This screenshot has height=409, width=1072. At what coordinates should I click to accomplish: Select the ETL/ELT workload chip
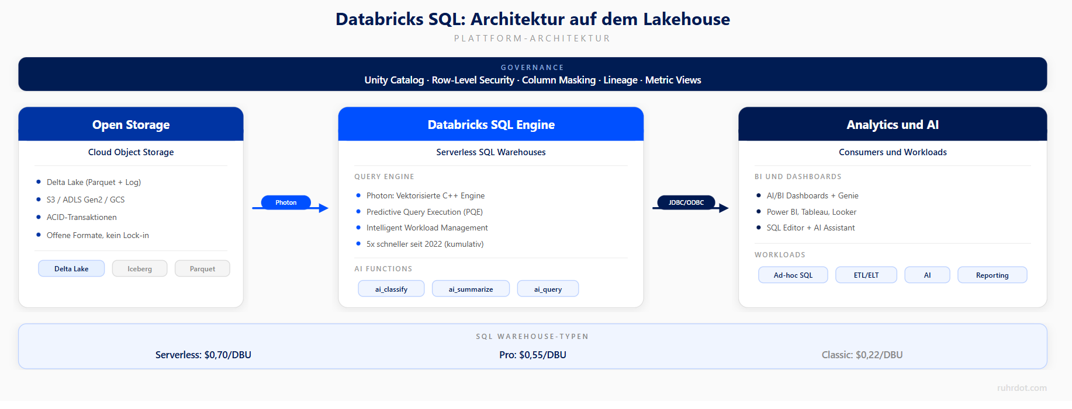click(866, 275)
